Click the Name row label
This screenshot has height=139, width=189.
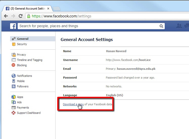pos(67,51)
